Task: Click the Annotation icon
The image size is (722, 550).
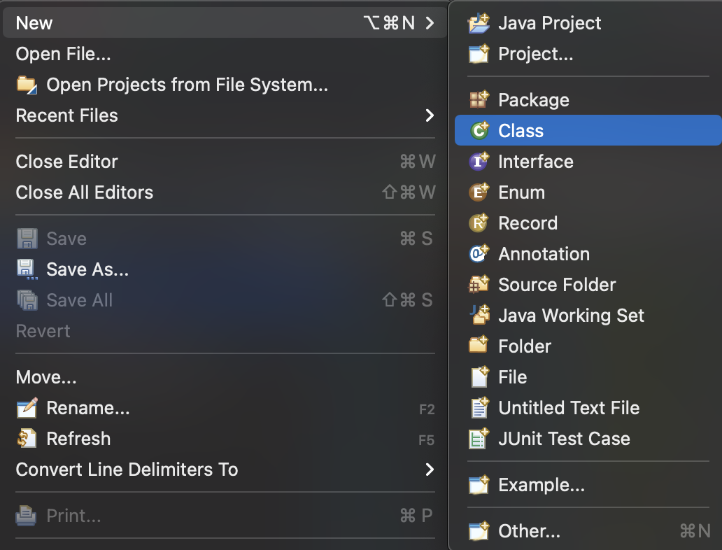Action: (x=479, y=254)
